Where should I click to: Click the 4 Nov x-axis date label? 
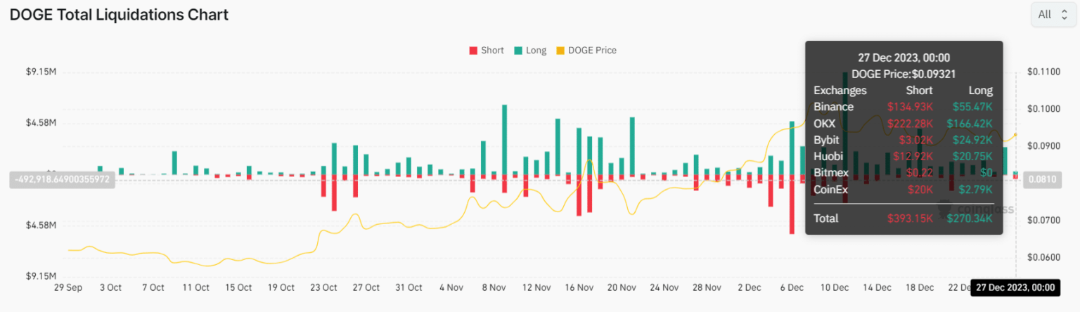click(x=451, y=287)
